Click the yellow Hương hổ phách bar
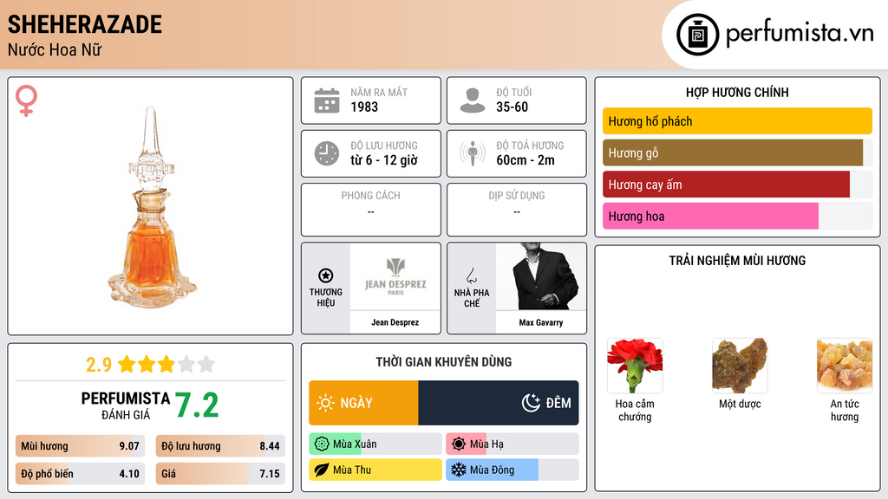The height and width of the screenshot is (499, 888). [x=737, y=121]
